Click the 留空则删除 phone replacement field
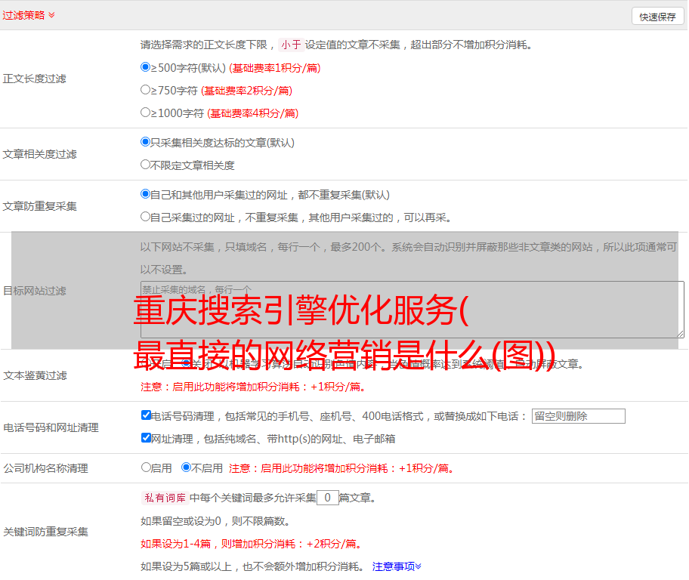This screenshot has height=580, width=689. 578,416
